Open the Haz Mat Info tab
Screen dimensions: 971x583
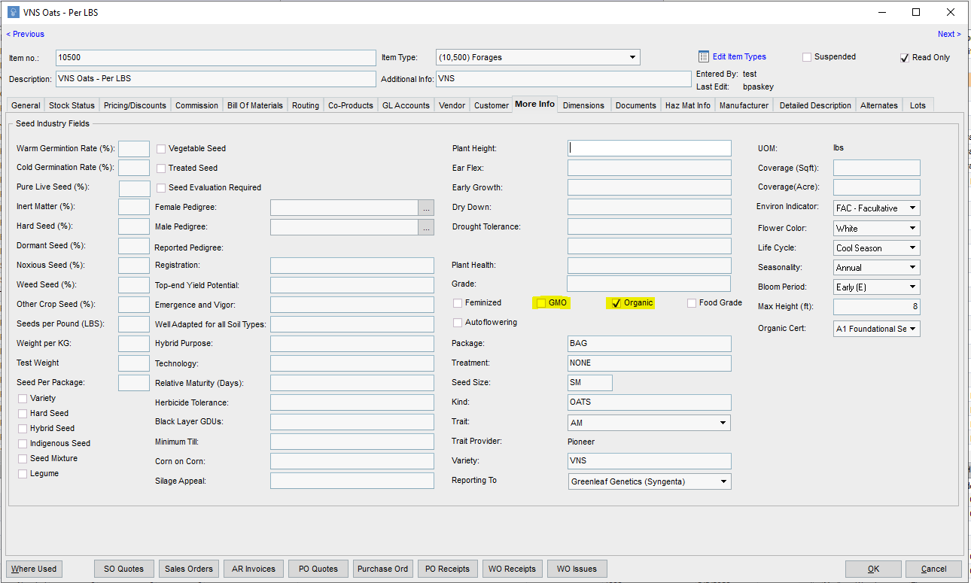coord(687,105)
